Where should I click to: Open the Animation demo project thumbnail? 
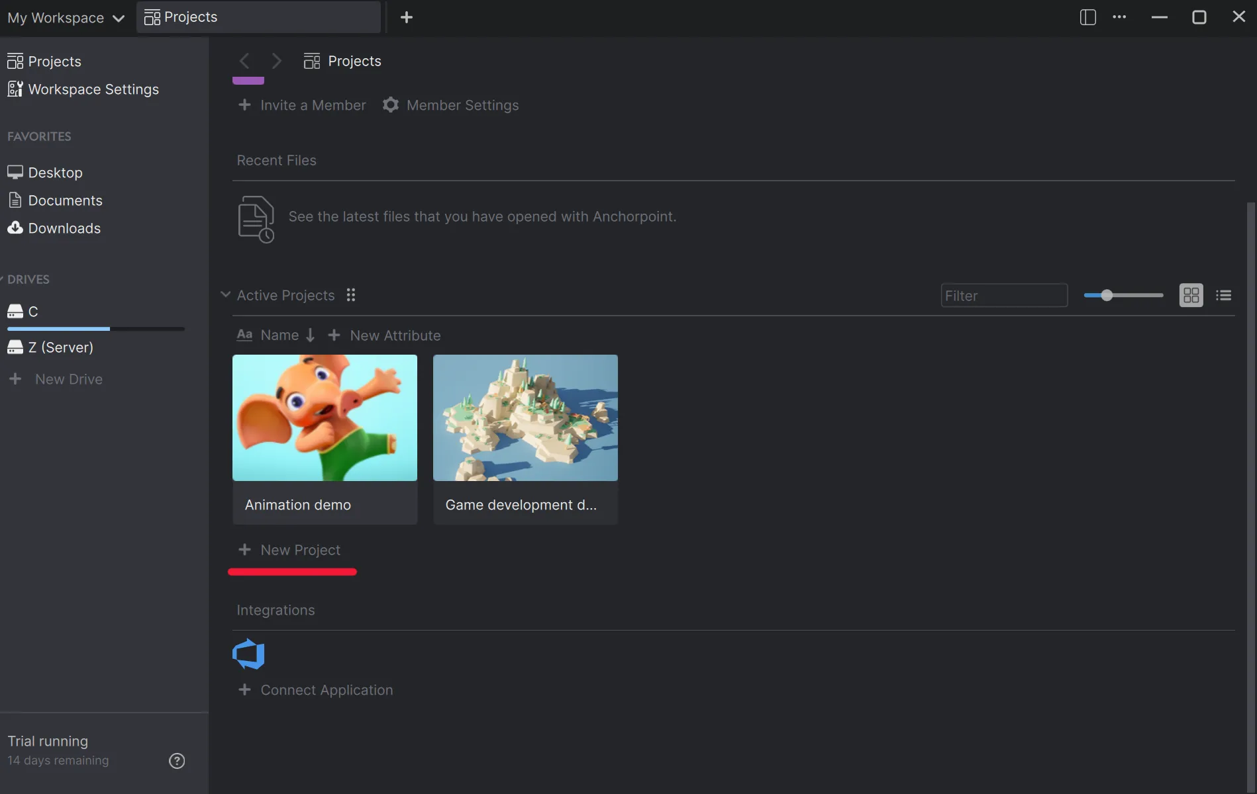pos(325,418)
